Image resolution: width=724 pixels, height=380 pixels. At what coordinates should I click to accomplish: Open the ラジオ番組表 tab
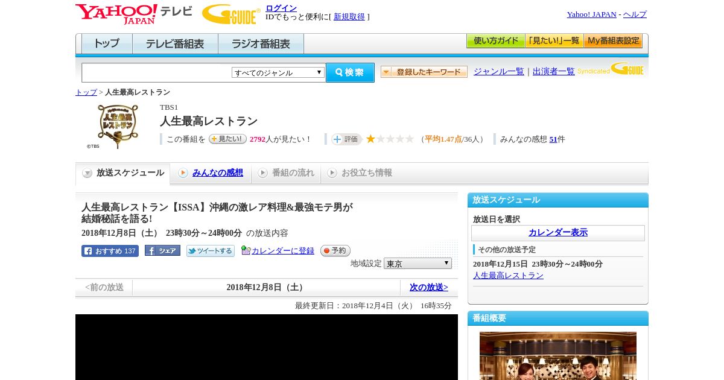(261, 44)
